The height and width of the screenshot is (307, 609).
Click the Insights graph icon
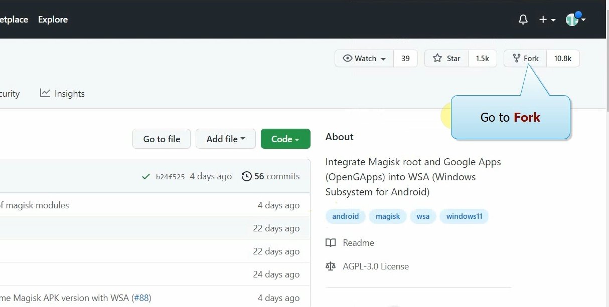(45, 93)
